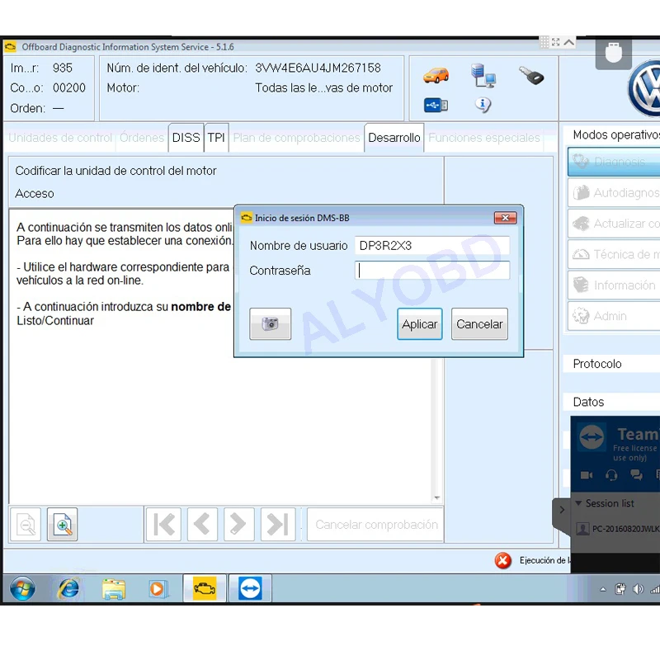Open Windows Explorer folder in taskbar
Image resolution: width=660 pixels, height=660 pixels.
(x=114, y=589)
